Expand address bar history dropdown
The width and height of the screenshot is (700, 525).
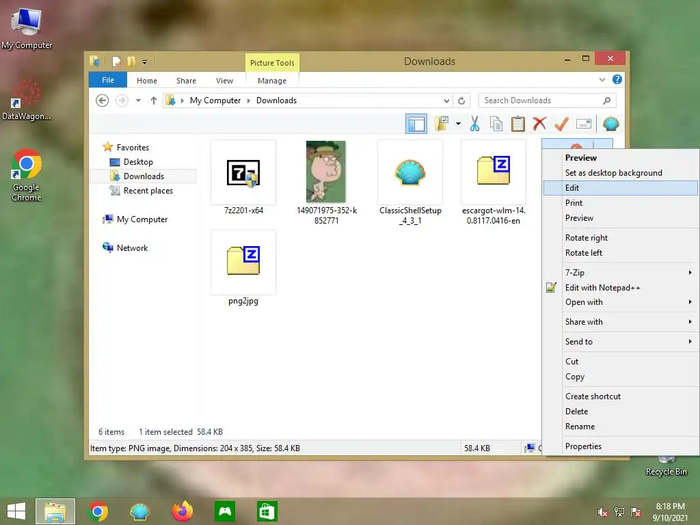click(446, 100)
